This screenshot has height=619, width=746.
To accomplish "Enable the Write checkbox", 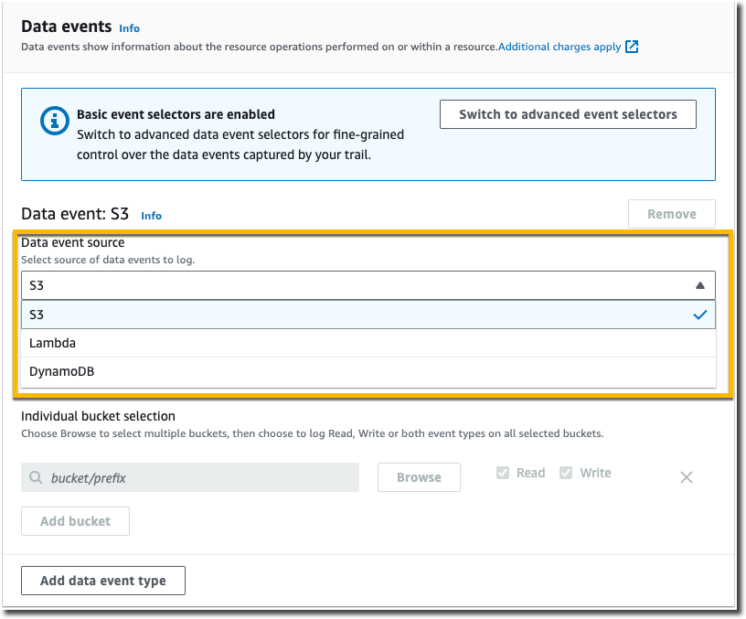I will [x=568, y=472].
